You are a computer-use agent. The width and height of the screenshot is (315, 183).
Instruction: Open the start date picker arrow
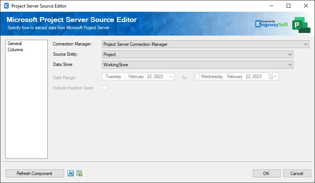(171, 77)
